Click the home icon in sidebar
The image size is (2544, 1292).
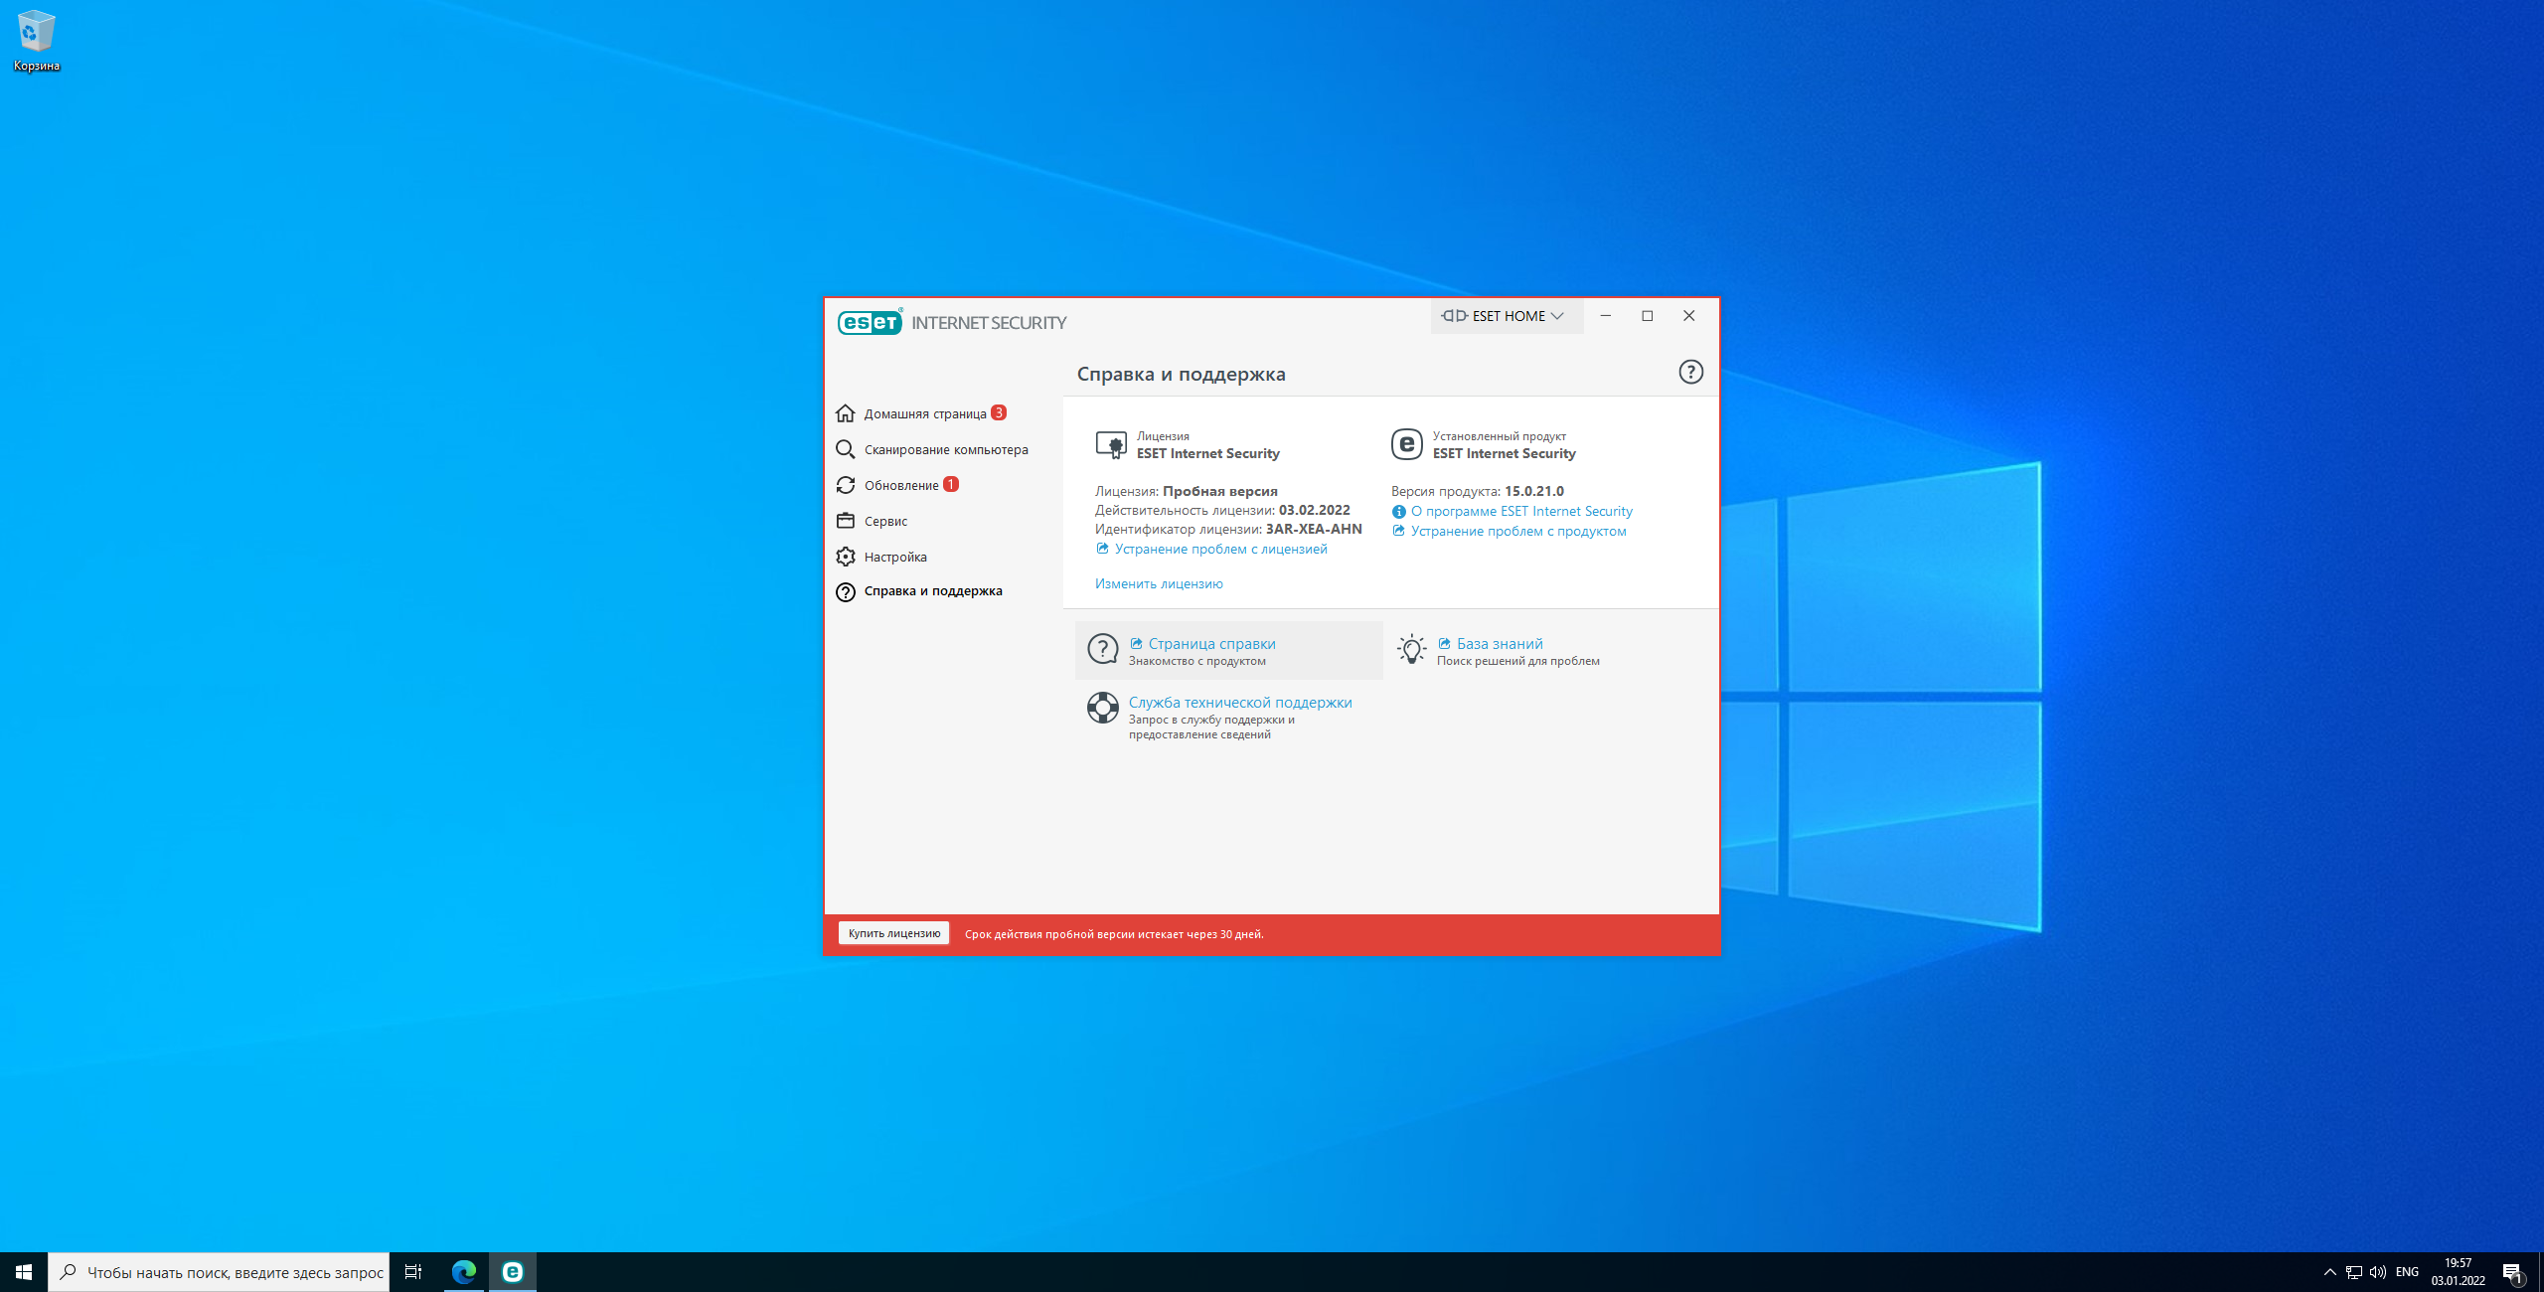[x=846, y=413]
